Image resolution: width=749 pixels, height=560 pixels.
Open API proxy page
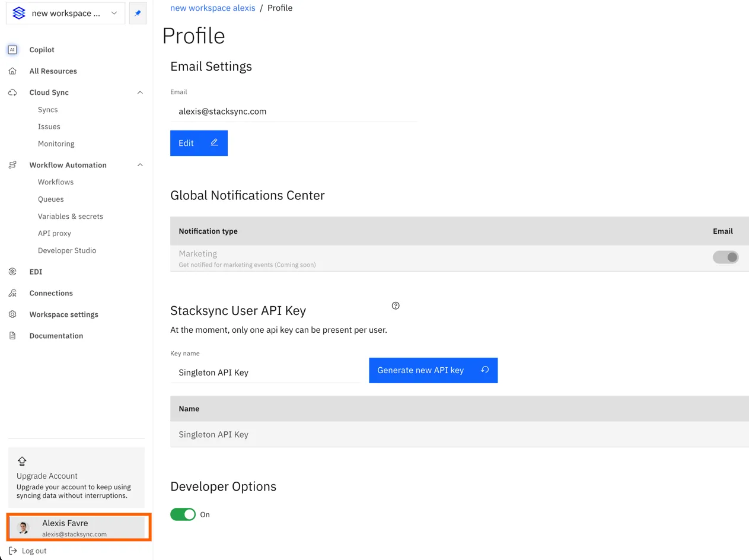(x=55, y=233)
